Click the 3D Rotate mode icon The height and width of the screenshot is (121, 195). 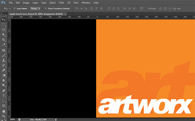(161, 9)
